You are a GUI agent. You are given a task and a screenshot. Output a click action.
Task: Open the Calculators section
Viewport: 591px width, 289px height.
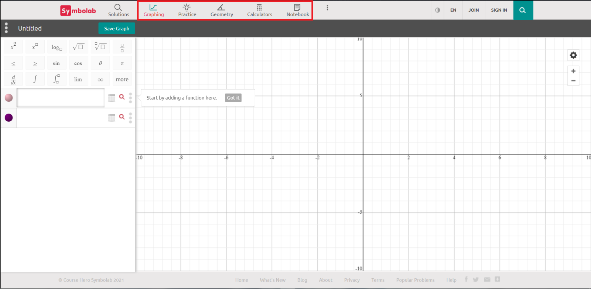[260, 10]
